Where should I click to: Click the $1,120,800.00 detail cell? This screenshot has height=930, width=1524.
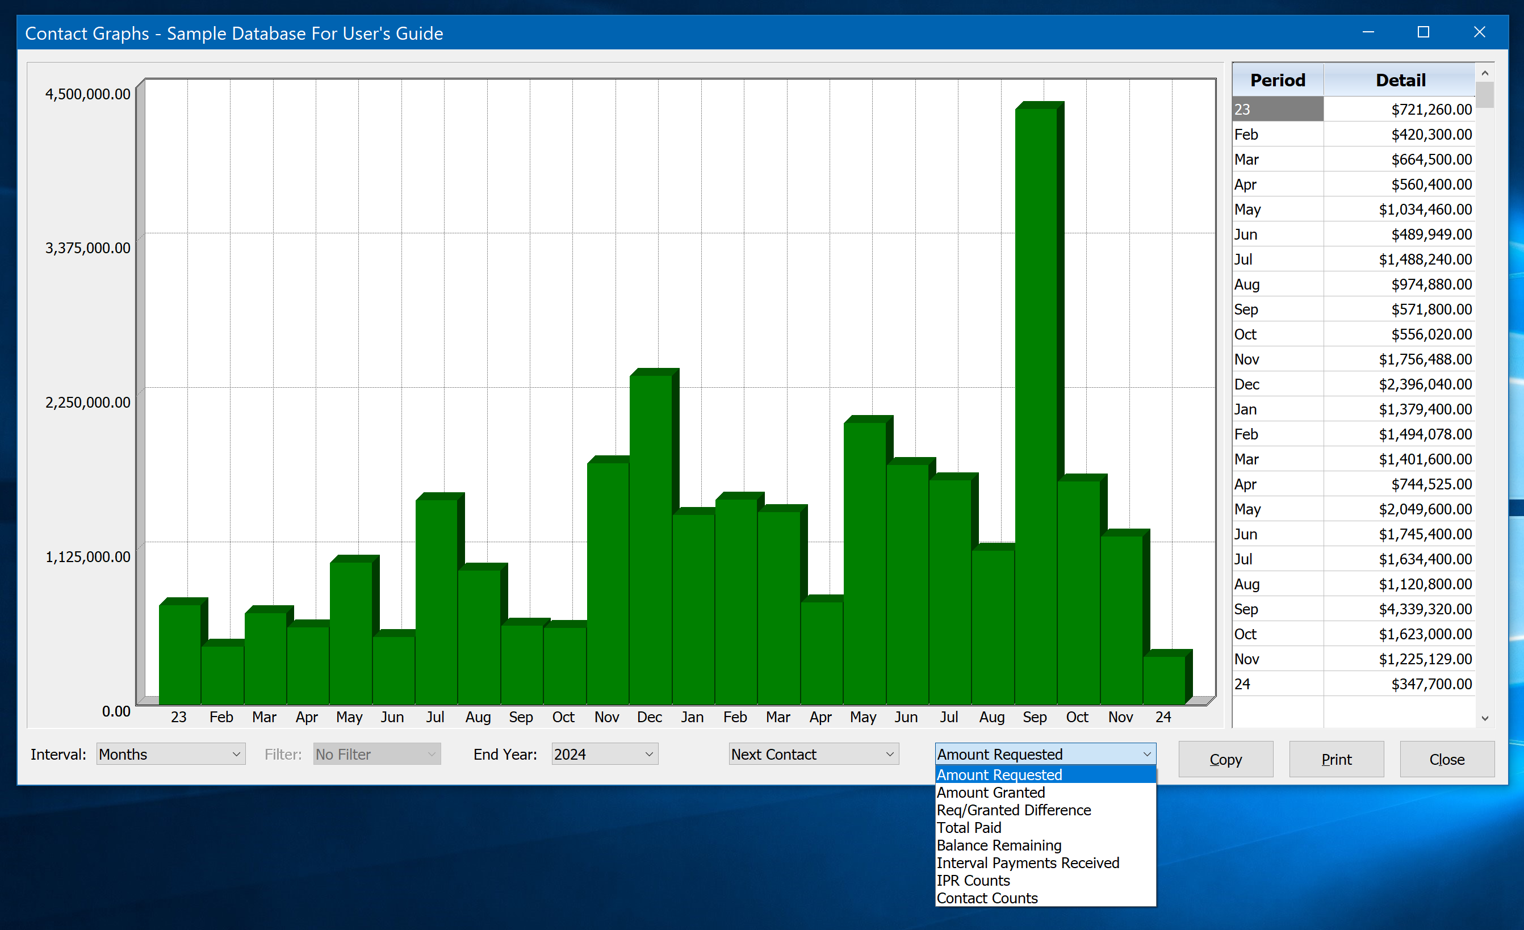point(1400,584)
